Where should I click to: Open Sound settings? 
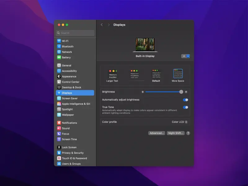(x=66, y=128)
